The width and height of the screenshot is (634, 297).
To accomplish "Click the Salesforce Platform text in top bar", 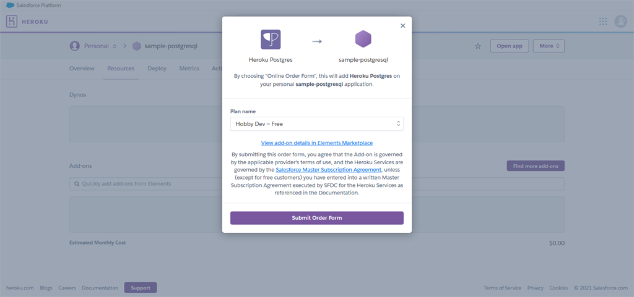I will (39, 5).
